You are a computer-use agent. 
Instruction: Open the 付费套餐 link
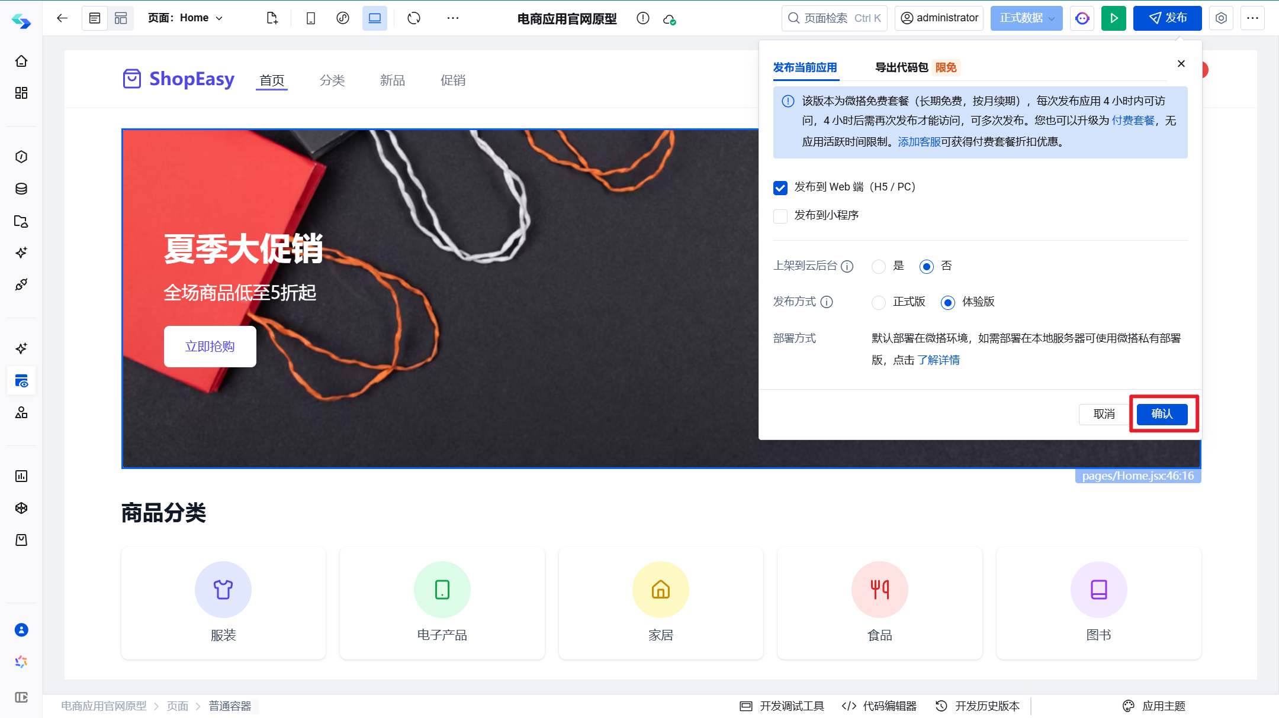(x=1133, y=121)
